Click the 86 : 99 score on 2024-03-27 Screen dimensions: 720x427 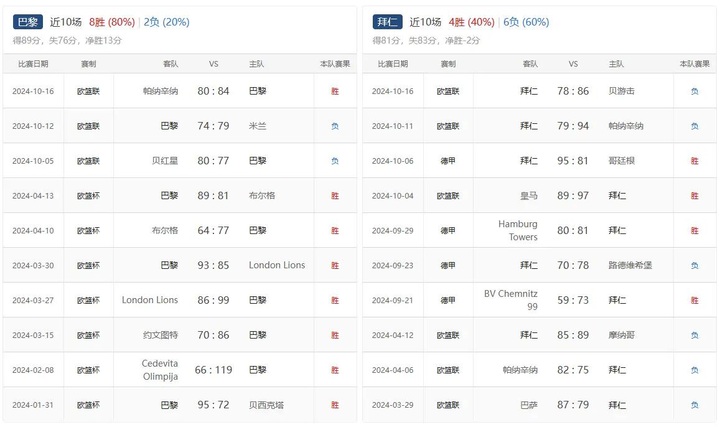(x=213, y=300)
